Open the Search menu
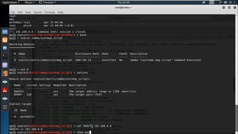Viewport: 238px width, 134px height. [38, 12]
